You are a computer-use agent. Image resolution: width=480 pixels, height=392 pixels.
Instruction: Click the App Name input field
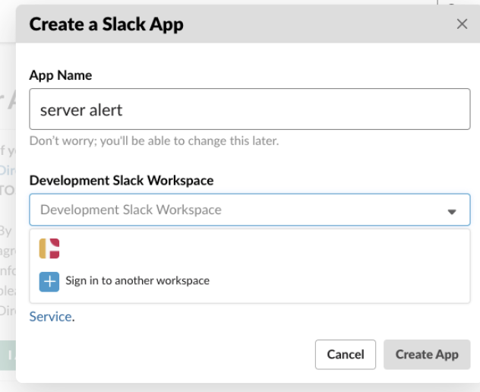249,109
